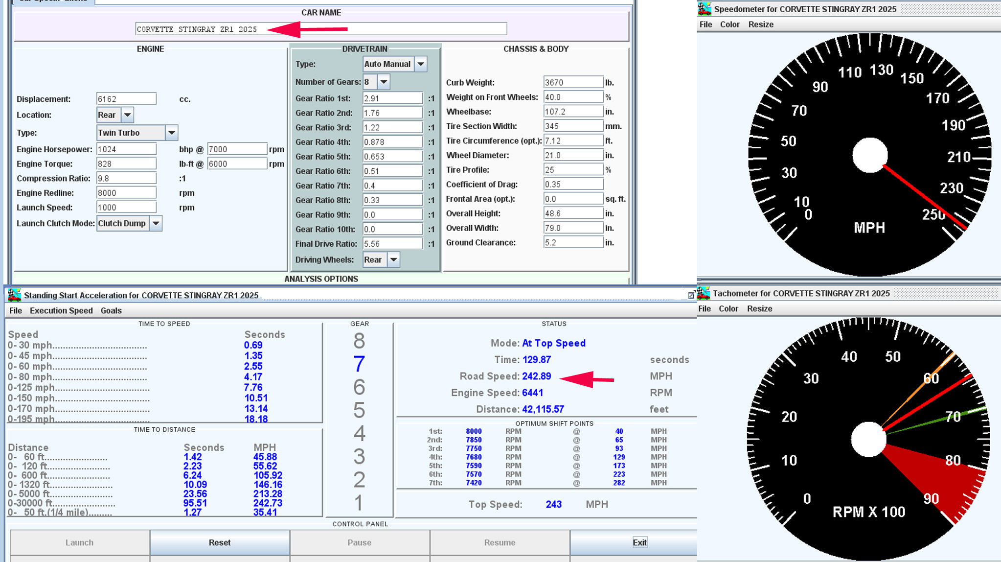Click the Final Drive Ratio field

tap(392, 244)
